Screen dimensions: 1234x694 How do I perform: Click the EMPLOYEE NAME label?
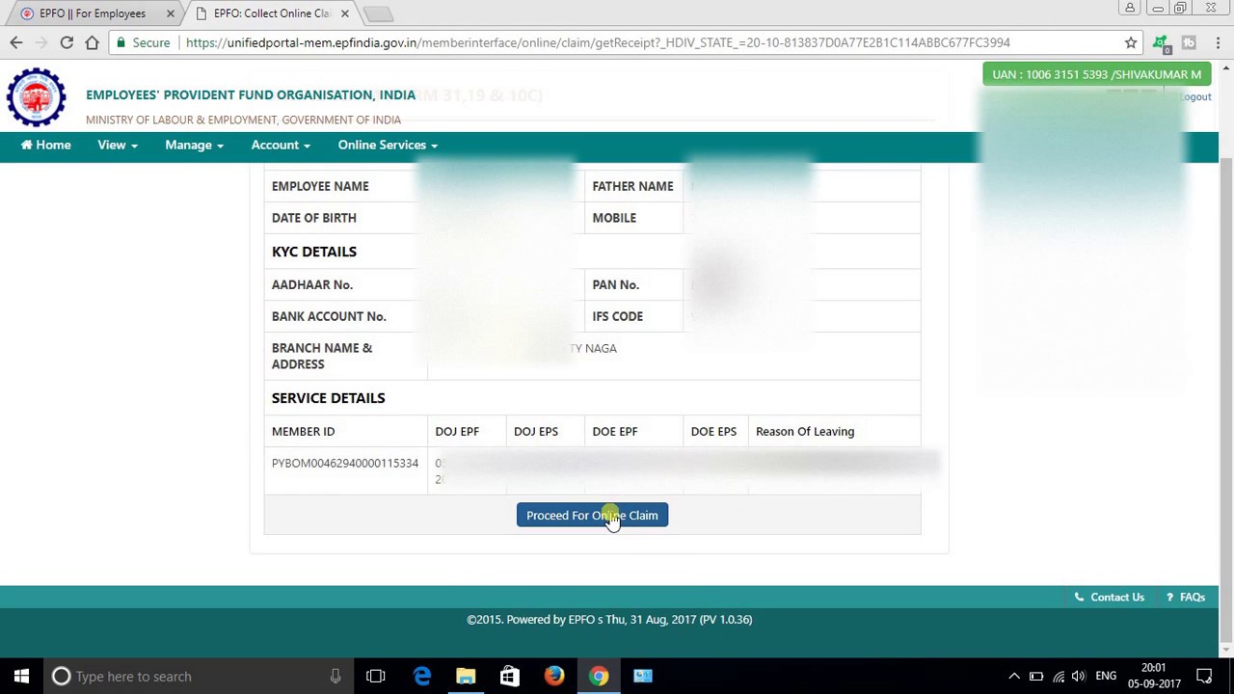tap(320, 186)
